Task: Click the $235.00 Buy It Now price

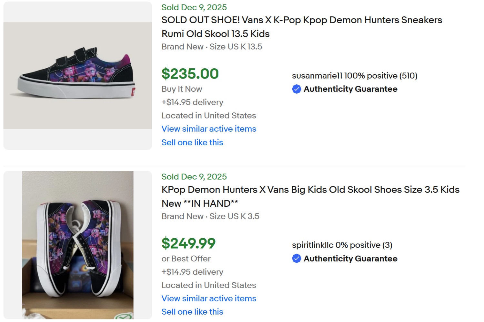Action: [190, 73]
